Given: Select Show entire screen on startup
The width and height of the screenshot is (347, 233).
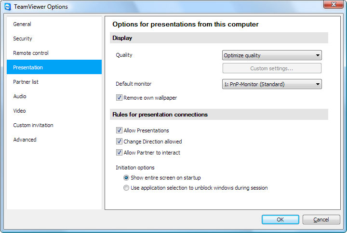Looking at the screenshot, I should [126, 178].
